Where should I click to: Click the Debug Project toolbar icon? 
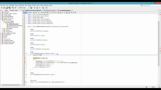pos(43,8)
